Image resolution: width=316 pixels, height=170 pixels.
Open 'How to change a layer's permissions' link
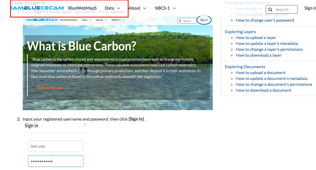coord(269,49)
